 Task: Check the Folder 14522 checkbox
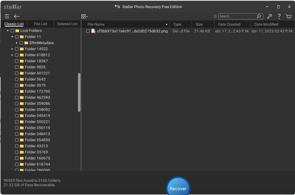pyautogui.click(x=17, y=49)
